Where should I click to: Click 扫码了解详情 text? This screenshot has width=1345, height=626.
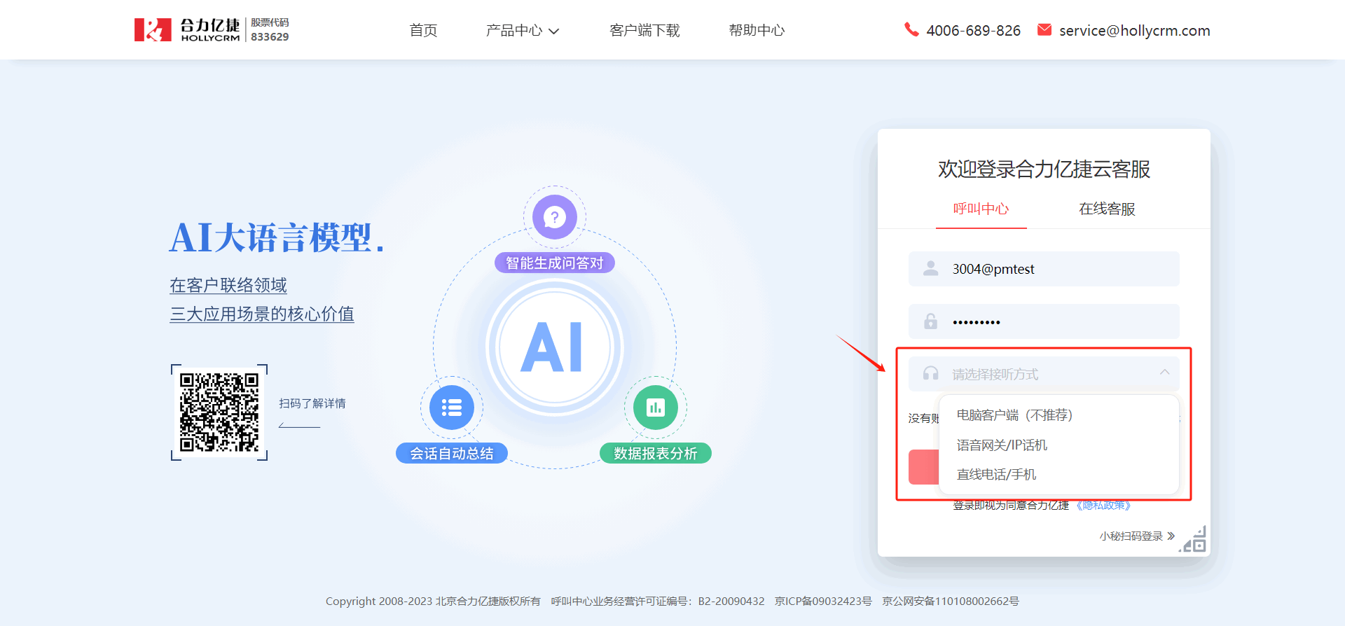312,403
